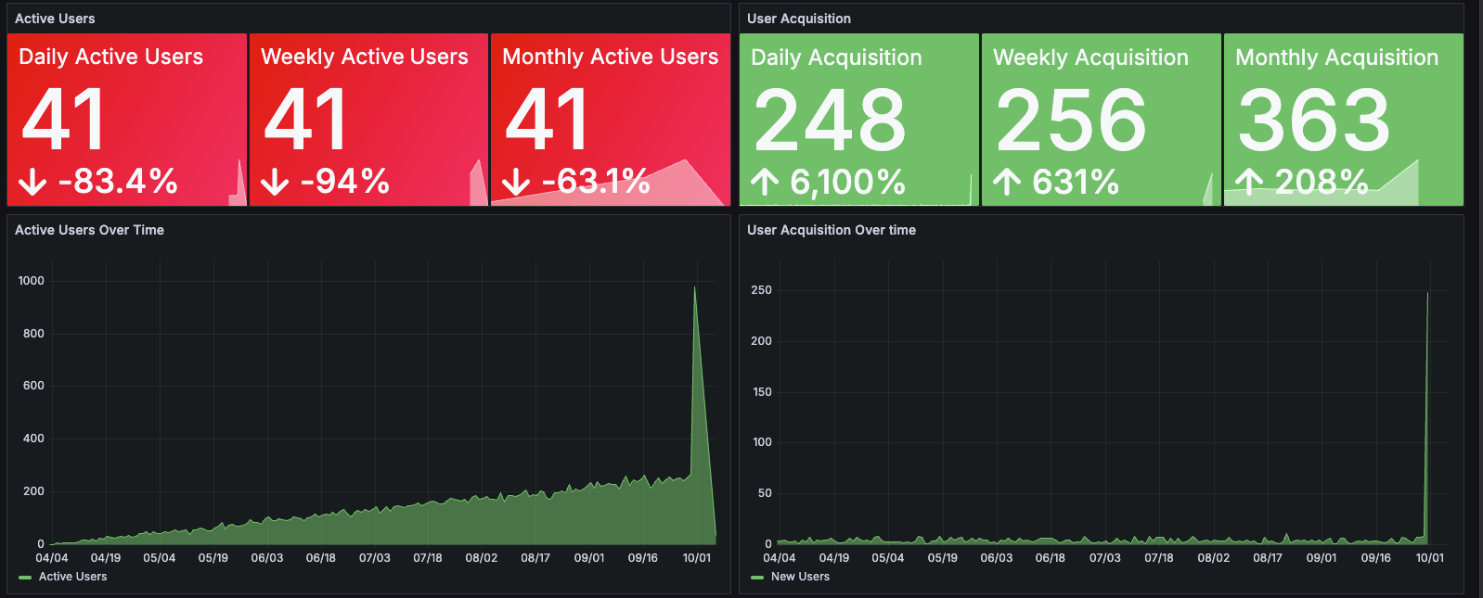The width and height of the screenshot is (1483, 598).
Task: Click the 1000 y-axis label
Action: point(32,281)
